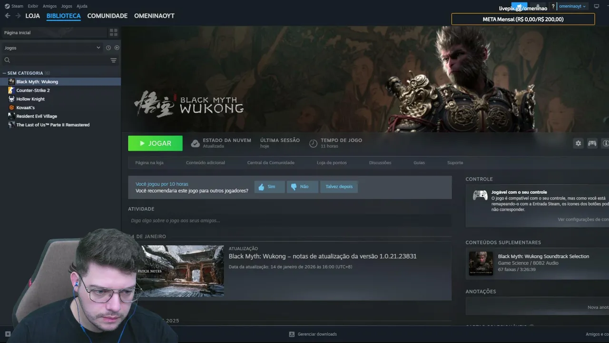609x343 pixels.
Task: Click the controller icon in CONTROLE panel
Action: tap(480, 195)
